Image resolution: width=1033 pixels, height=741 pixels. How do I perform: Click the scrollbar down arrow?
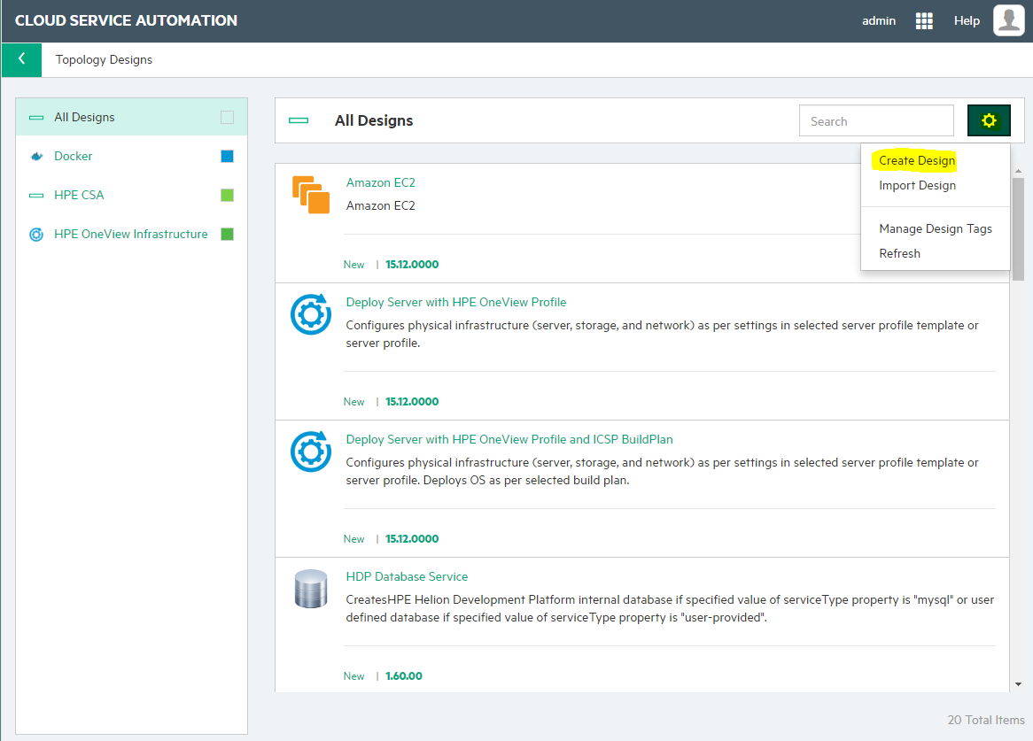pyautogui.click(x=1018, y=684)
